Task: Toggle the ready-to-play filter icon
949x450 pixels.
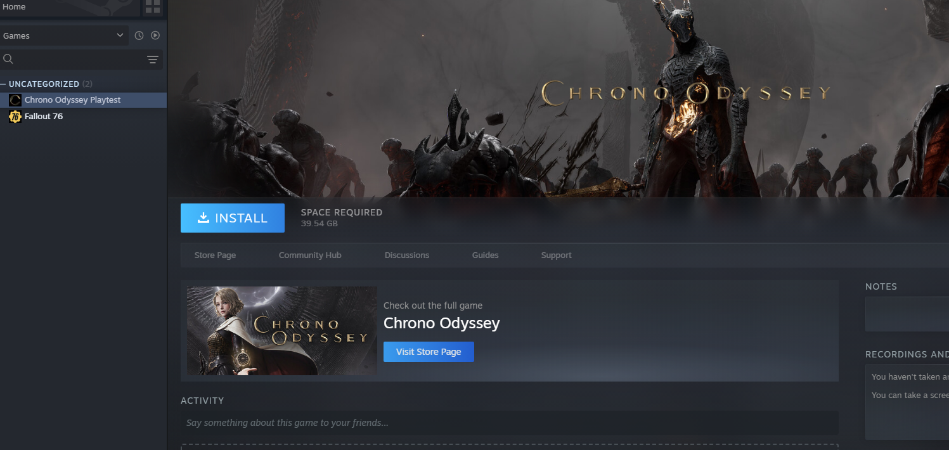Action: click(155, 35)
